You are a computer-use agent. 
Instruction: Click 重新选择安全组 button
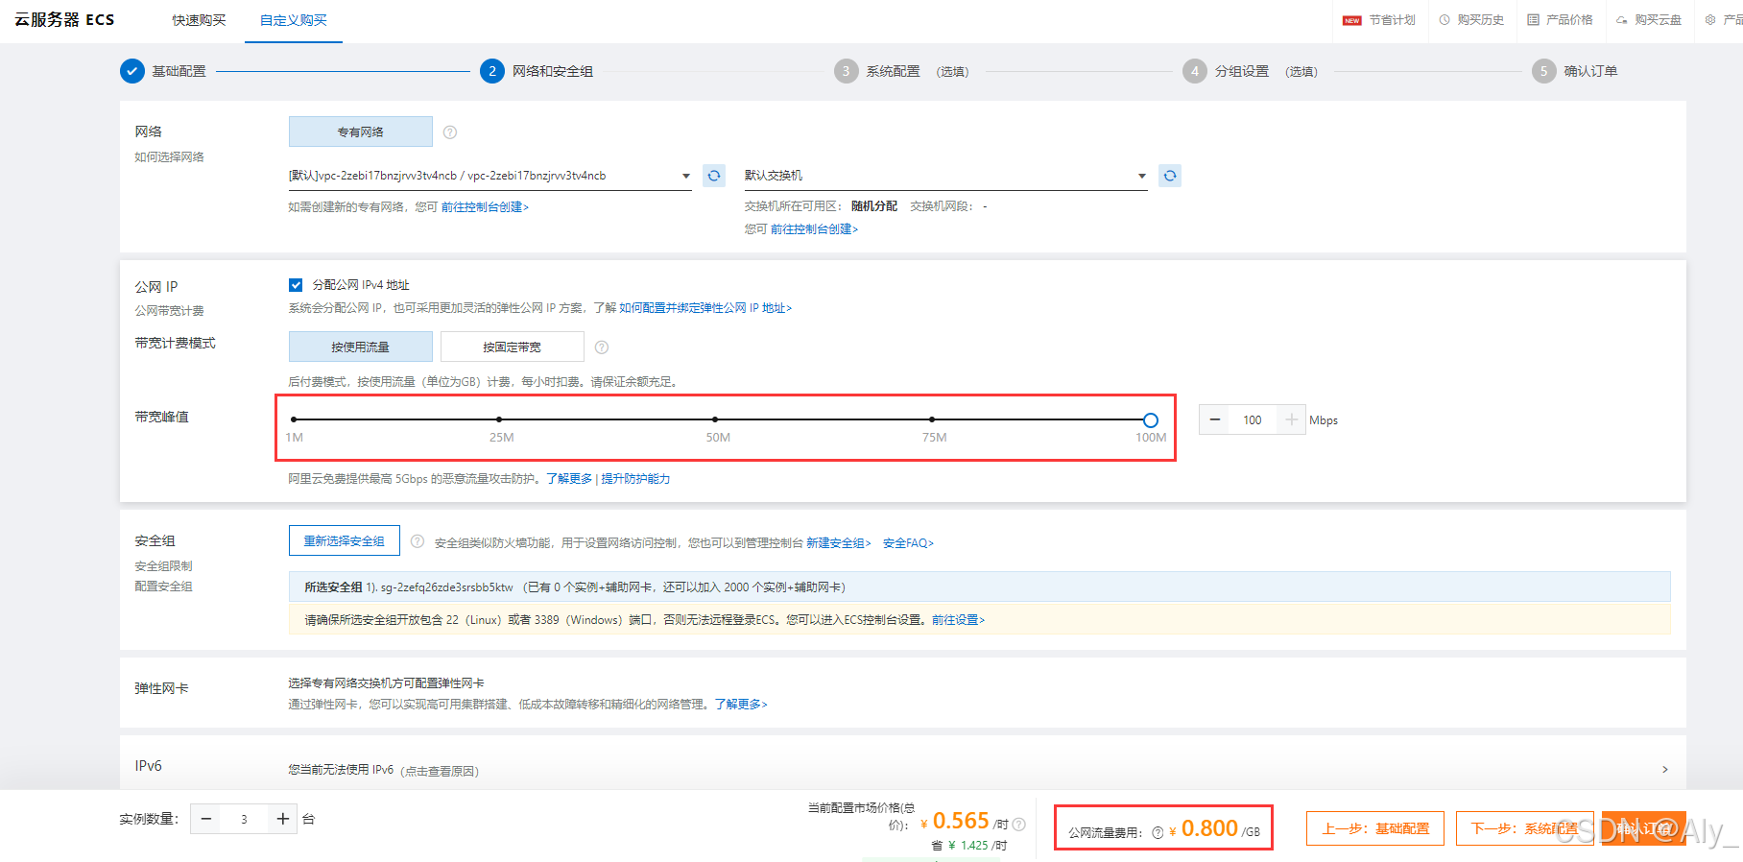click(x=345, y=540)
